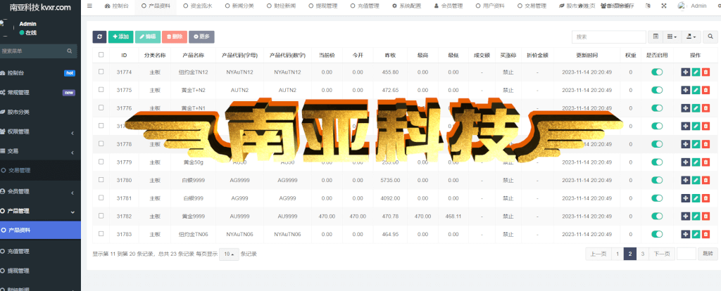Click the refresh table icon button
This screenshot has height=291, width=721.
(99, 37)
